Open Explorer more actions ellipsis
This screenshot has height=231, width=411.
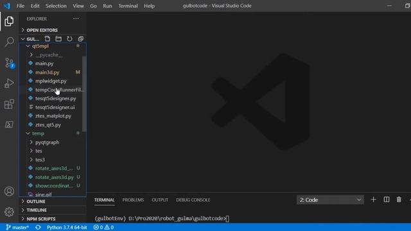pos(76,19)
